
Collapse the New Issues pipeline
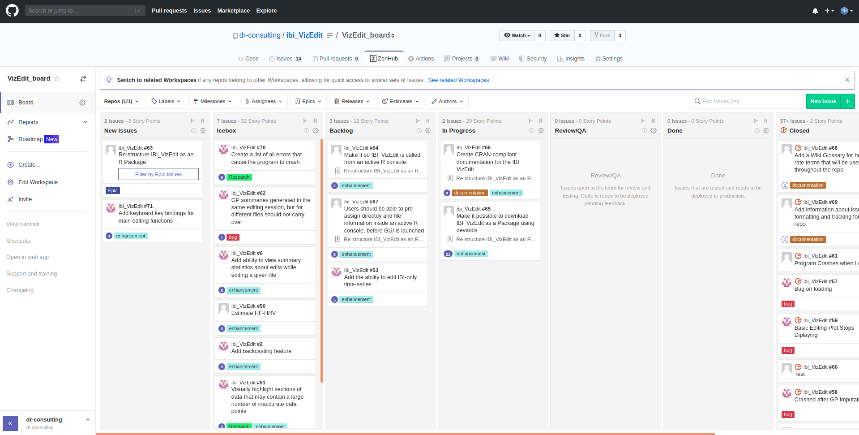(x=192, y=121)
